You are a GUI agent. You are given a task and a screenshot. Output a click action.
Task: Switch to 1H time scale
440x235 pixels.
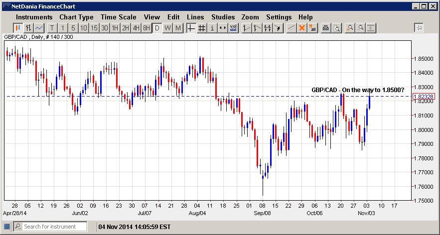[115, 28]
